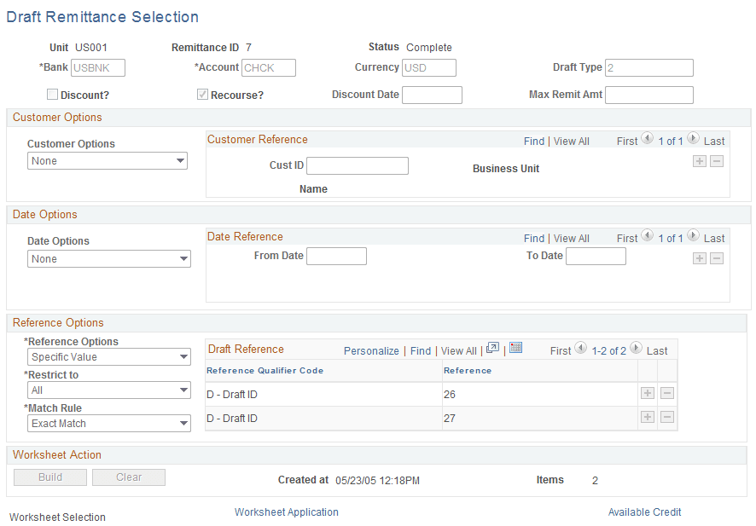
Task: Click previous arrow in Customer Reference header
Action: [x=647, y=141]
